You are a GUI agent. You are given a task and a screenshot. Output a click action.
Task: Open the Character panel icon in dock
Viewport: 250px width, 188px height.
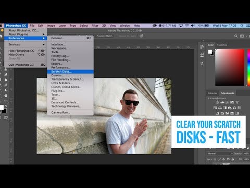(202, 63)
